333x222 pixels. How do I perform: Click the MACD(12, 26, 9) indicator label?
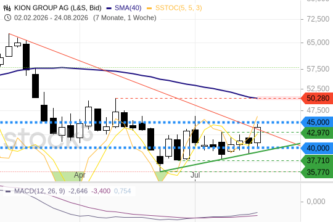click(x=39, y=191)
